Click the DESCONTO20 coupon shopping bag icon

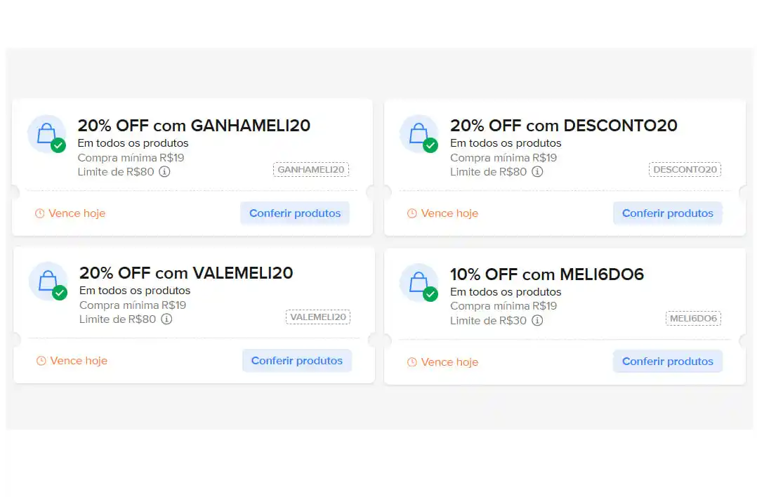[419, 134]
